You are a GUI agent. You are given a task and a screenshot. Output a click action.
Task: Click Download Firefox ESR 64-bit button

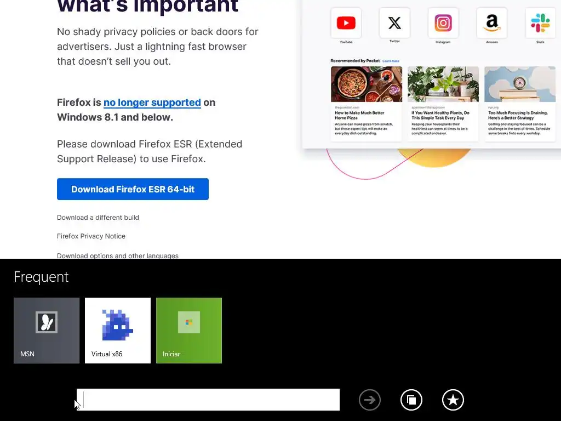[x=133, y=189]
